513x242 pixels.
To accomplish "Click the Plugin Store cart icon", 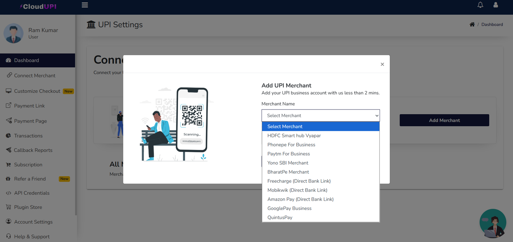I will click(x=8, y=207).
